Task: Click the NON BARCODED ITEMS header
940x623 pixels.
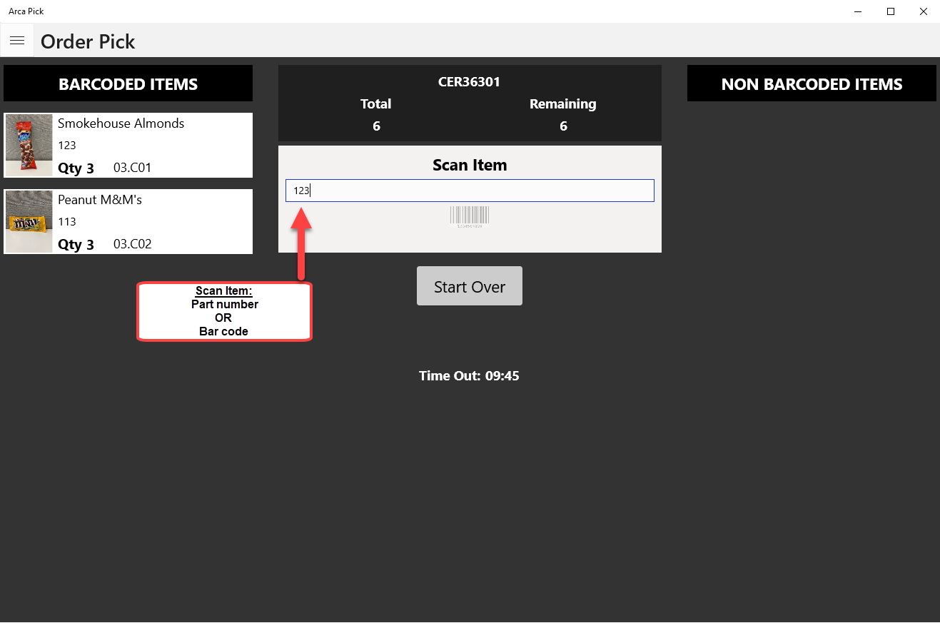Action: pos(812,83)
